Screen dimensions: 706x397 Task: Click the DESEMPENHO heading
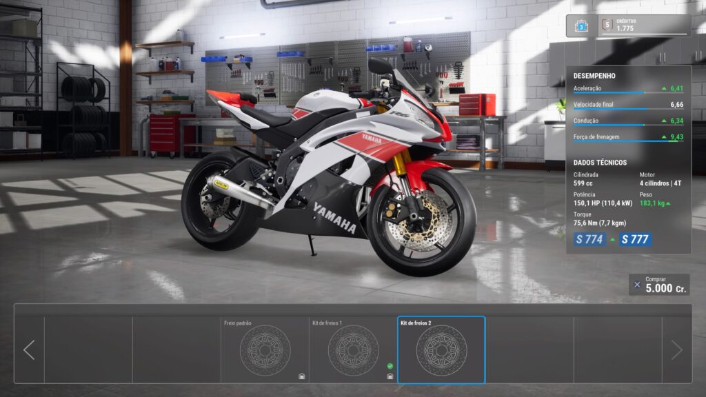pos(594,76)
